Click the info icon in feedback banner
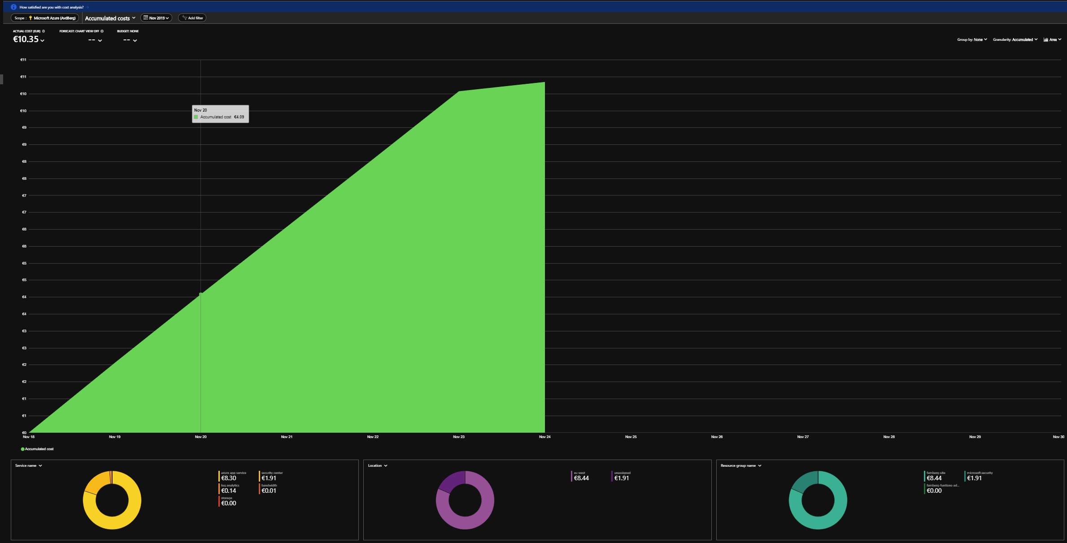The width and height of the screenshot is (1067, 543). click(x=13, y=7)
